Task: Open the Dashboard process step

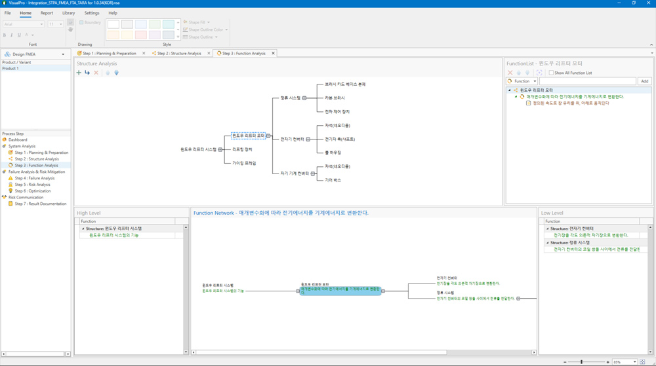Action: pos(18,140)
